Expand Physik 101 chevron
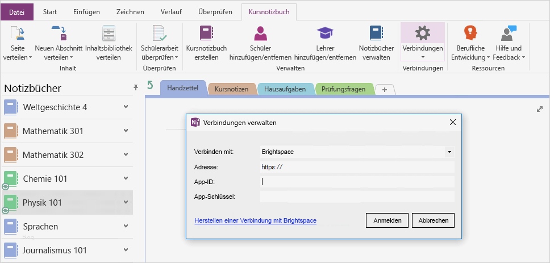The height and width of the screenshot is (263, 550). click(x=126, y=202)
